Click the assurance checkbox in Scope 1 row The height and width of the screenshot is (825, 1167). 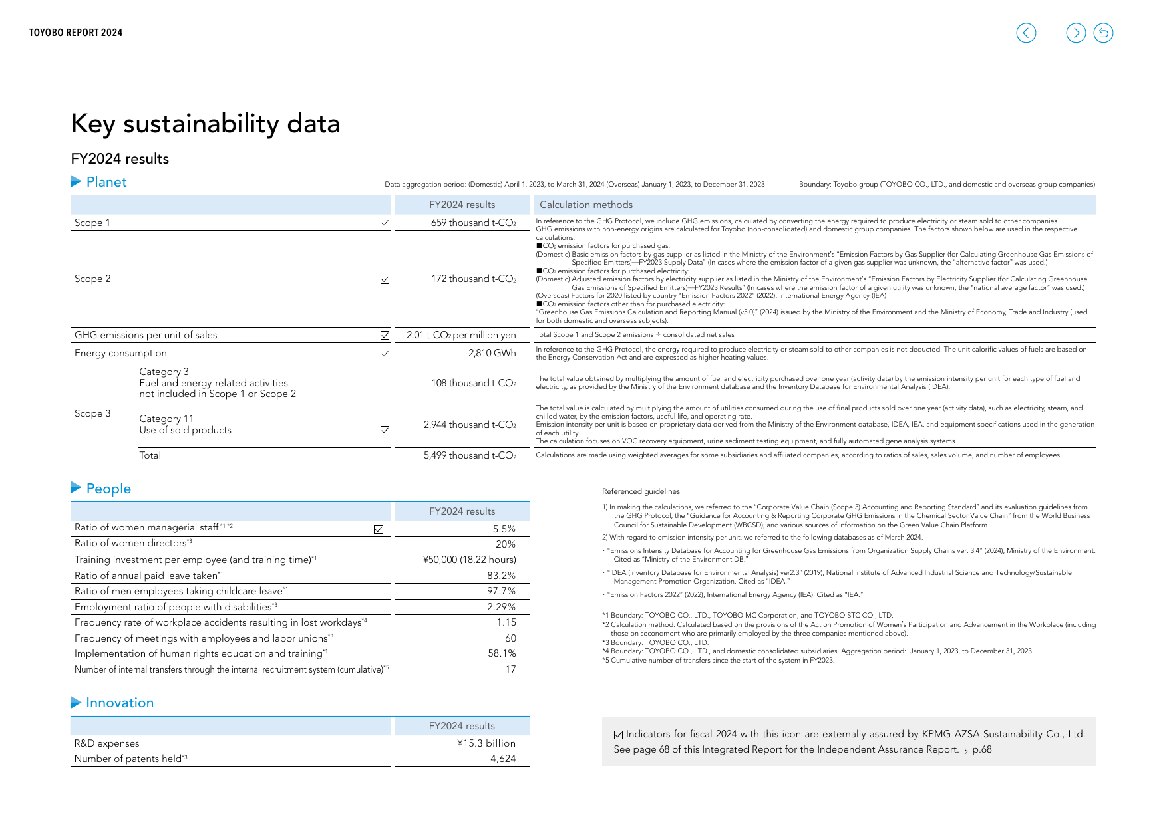click(x=385, y=223)
